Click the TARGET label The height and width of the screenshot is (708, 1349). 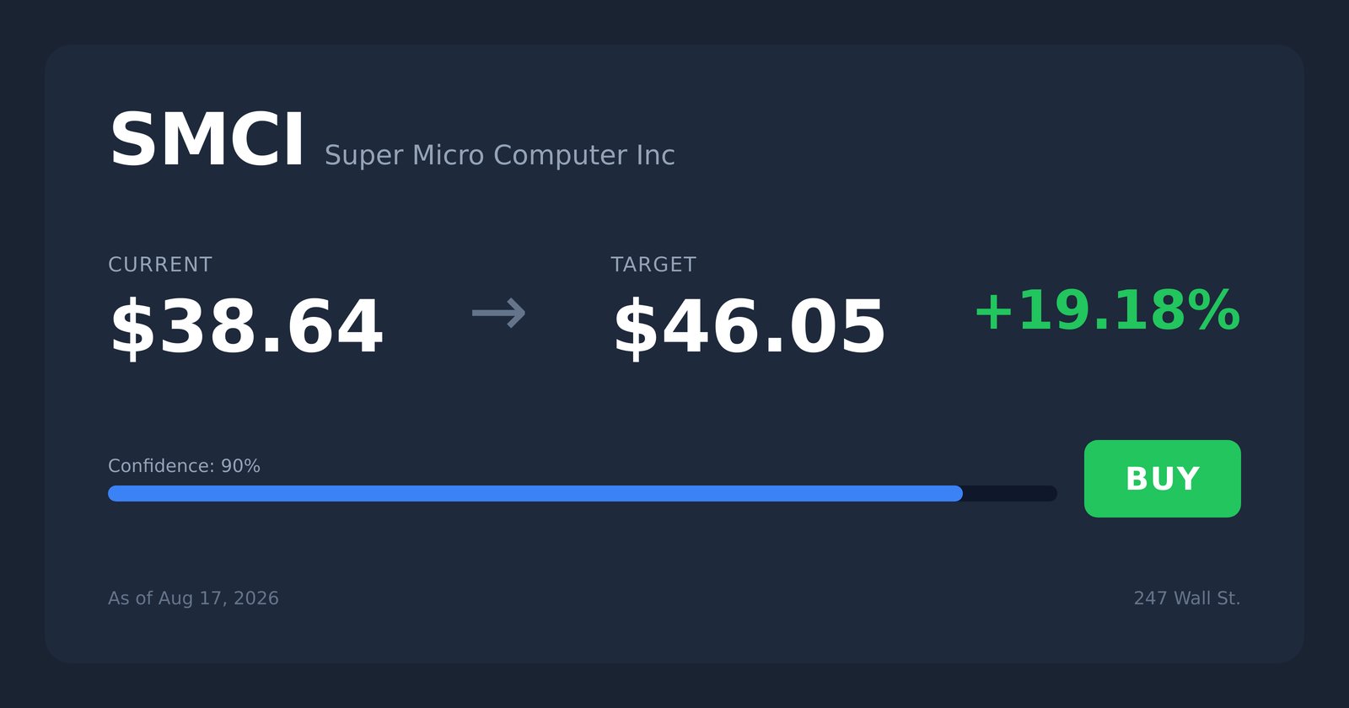click(x=653, y=265)
